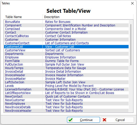Viewport: 137px width, 125px height.
Task: Click 'List of Reports to be Shown' description
Action: click(79, 93)
